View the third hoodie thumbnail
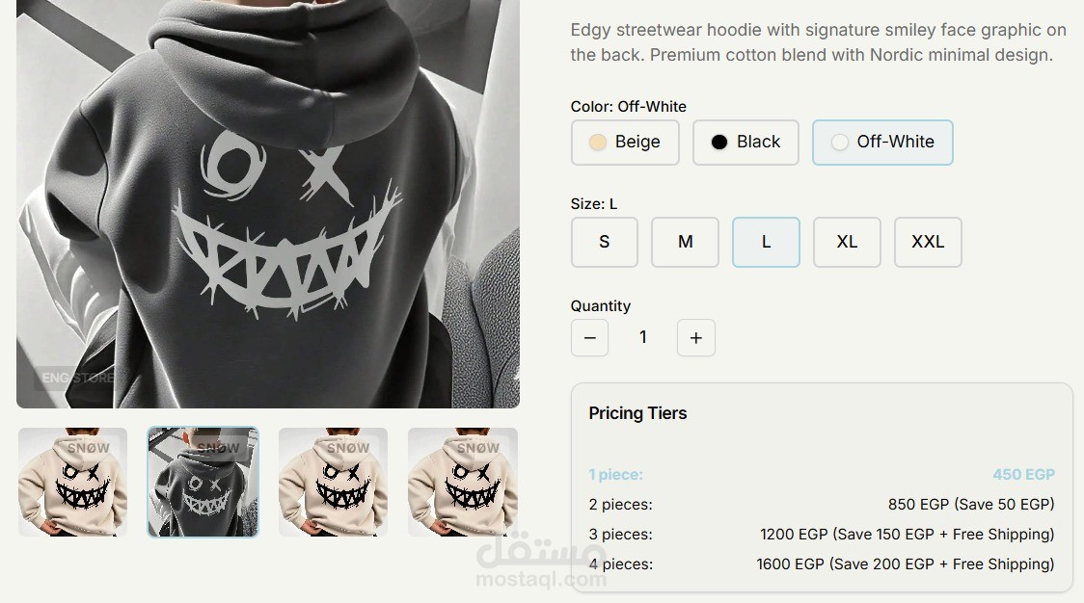1084x603 pixels. (x=334, y=483)
